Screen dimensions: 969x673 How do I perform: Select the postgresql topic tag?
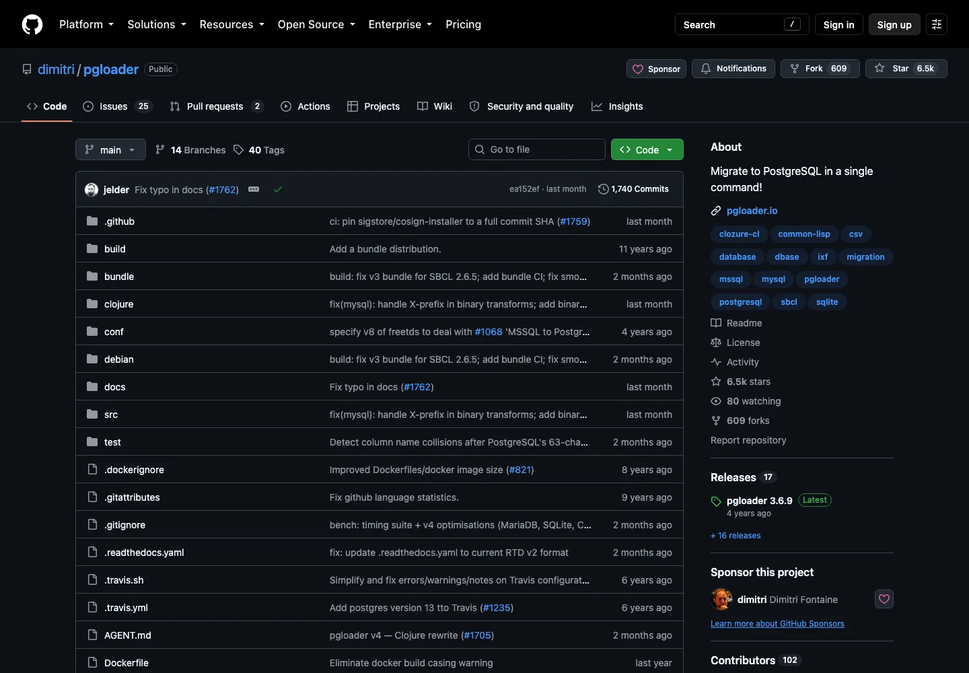(740, 302)
